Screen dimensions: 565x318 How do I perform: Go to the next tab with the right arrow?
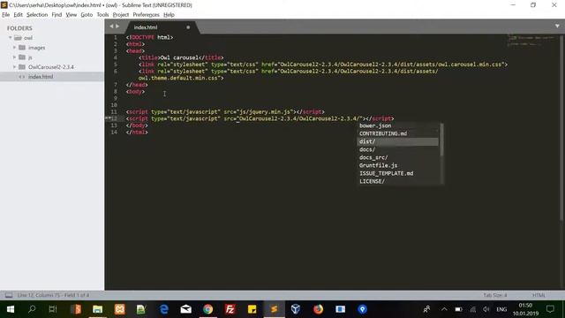point(117,26)
